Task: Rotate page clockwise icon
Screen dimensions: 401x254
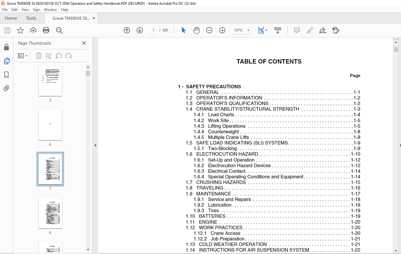Action: click(x=69, y=56)
